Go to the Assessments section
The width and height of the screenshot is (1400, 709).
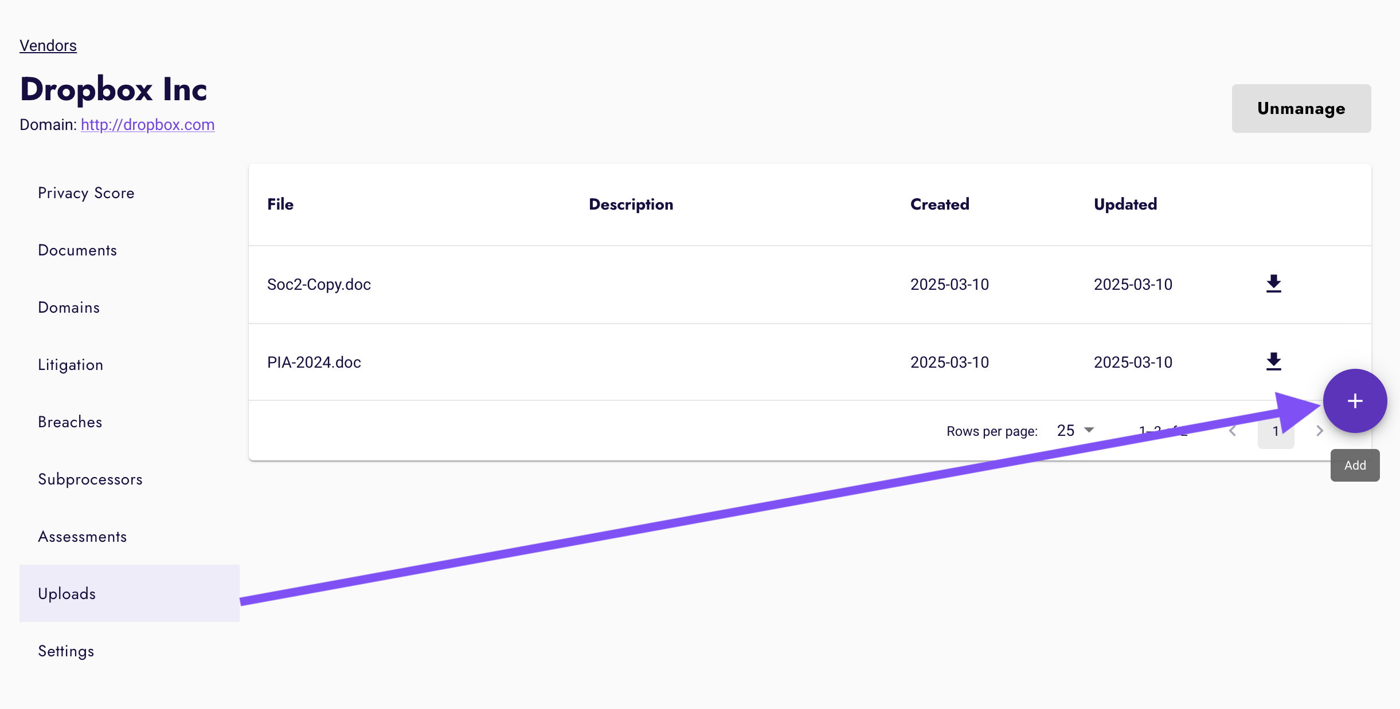tap(130, 537)
